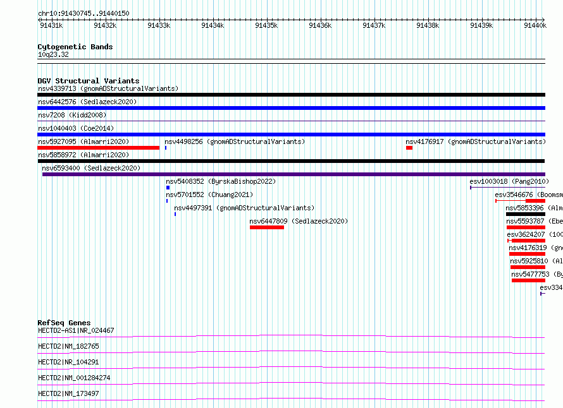Select the red nsv5477753 variant bar
This screenshot has width=563, height=408.
tap(529, 280)
